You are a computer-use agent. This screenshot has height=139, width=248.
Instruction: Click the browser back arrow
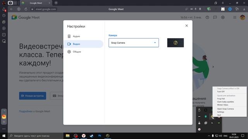[11, 9]
